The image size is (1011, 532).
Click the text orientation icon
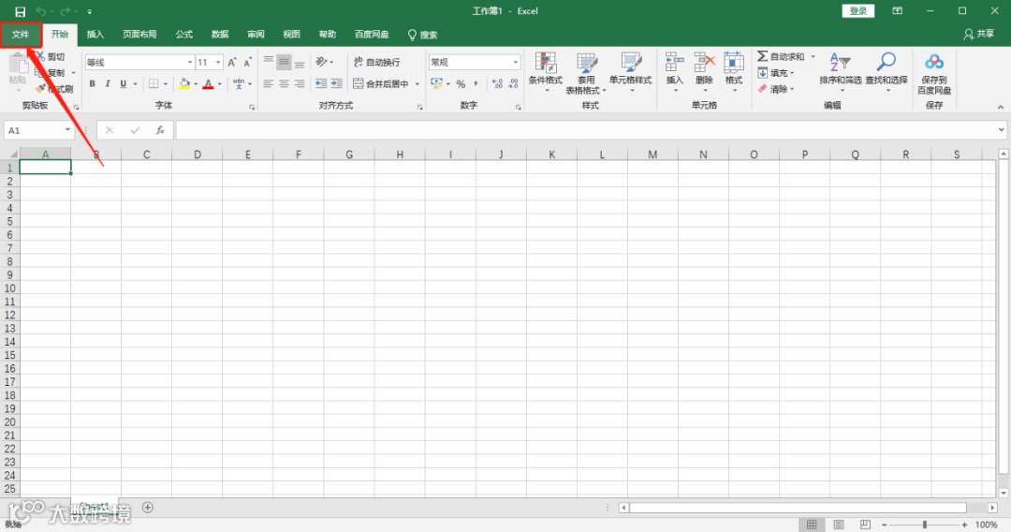(x=322, y=63)
